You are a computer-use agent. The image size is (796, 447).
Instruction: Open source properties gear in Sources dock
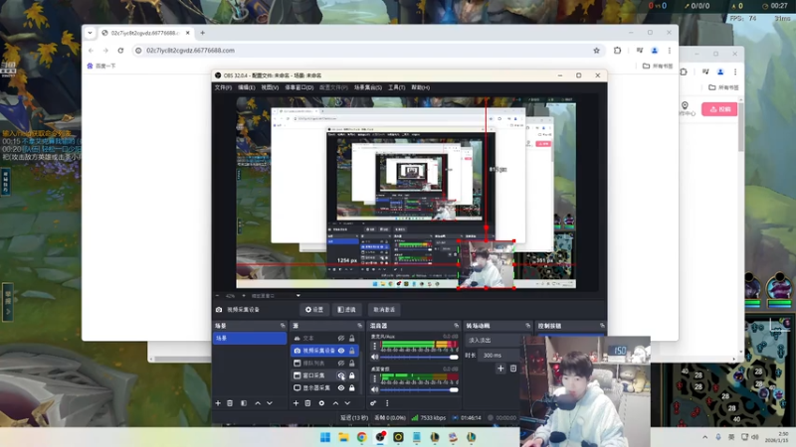click(x=321, y=403)
